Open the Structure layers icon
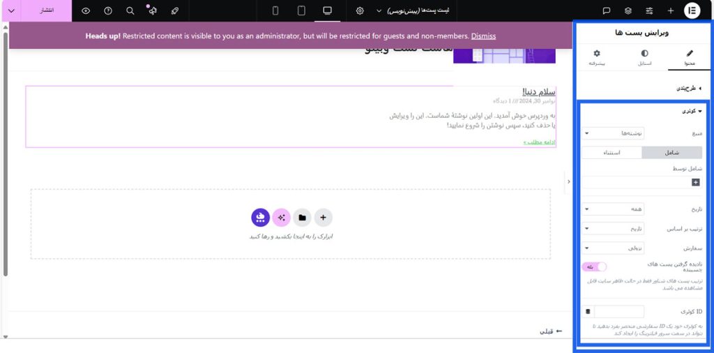The width and height of the screenshot is (714, 353). [x=628, y=11]
